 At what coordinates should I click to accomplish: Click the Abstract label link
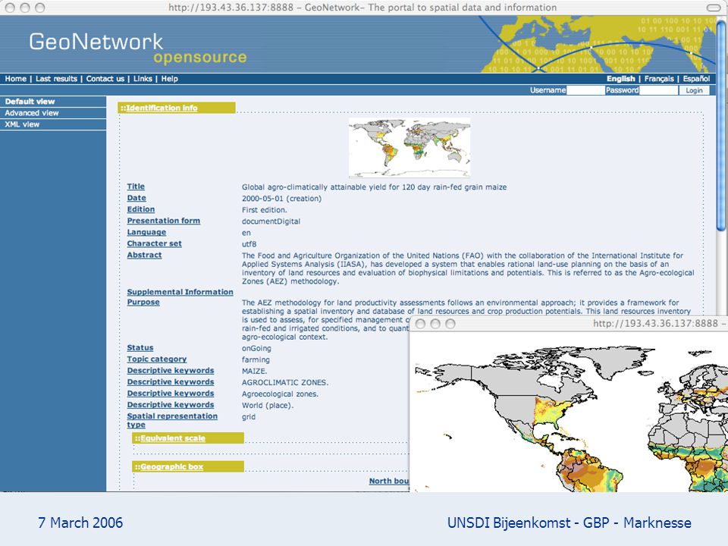tap(144, 255)
